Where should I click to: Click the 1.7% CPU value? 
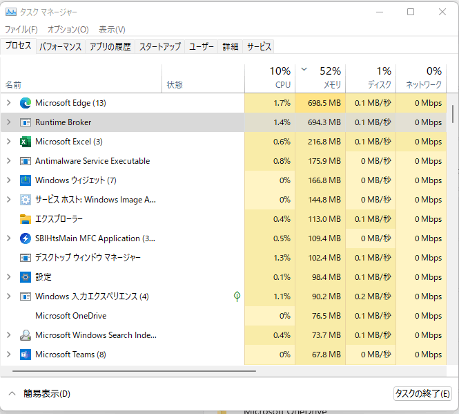282,103
